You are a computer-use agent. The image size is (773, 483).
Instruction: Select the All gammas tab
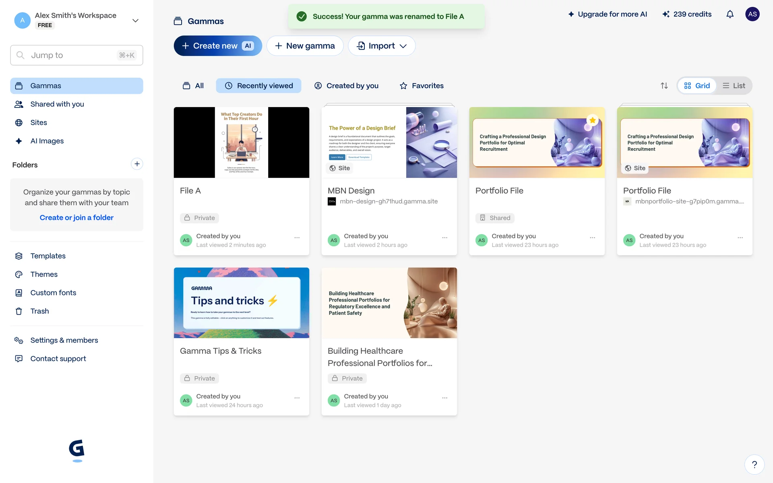[x=193, y=86]
